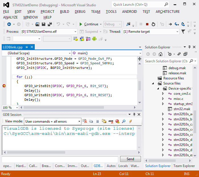Switch to the Locals tab

point(123,166)
